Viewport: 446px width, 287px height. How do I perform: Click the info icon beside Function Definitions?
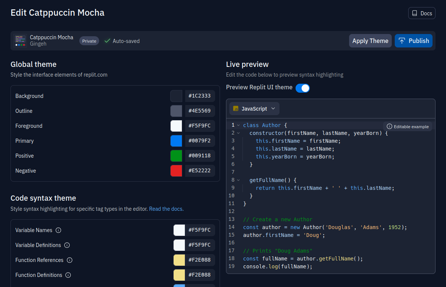68,275
